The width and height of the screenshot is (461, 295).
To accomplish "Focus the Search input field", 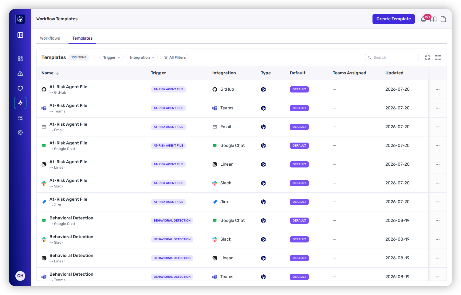I will click(x=392, y=57).
